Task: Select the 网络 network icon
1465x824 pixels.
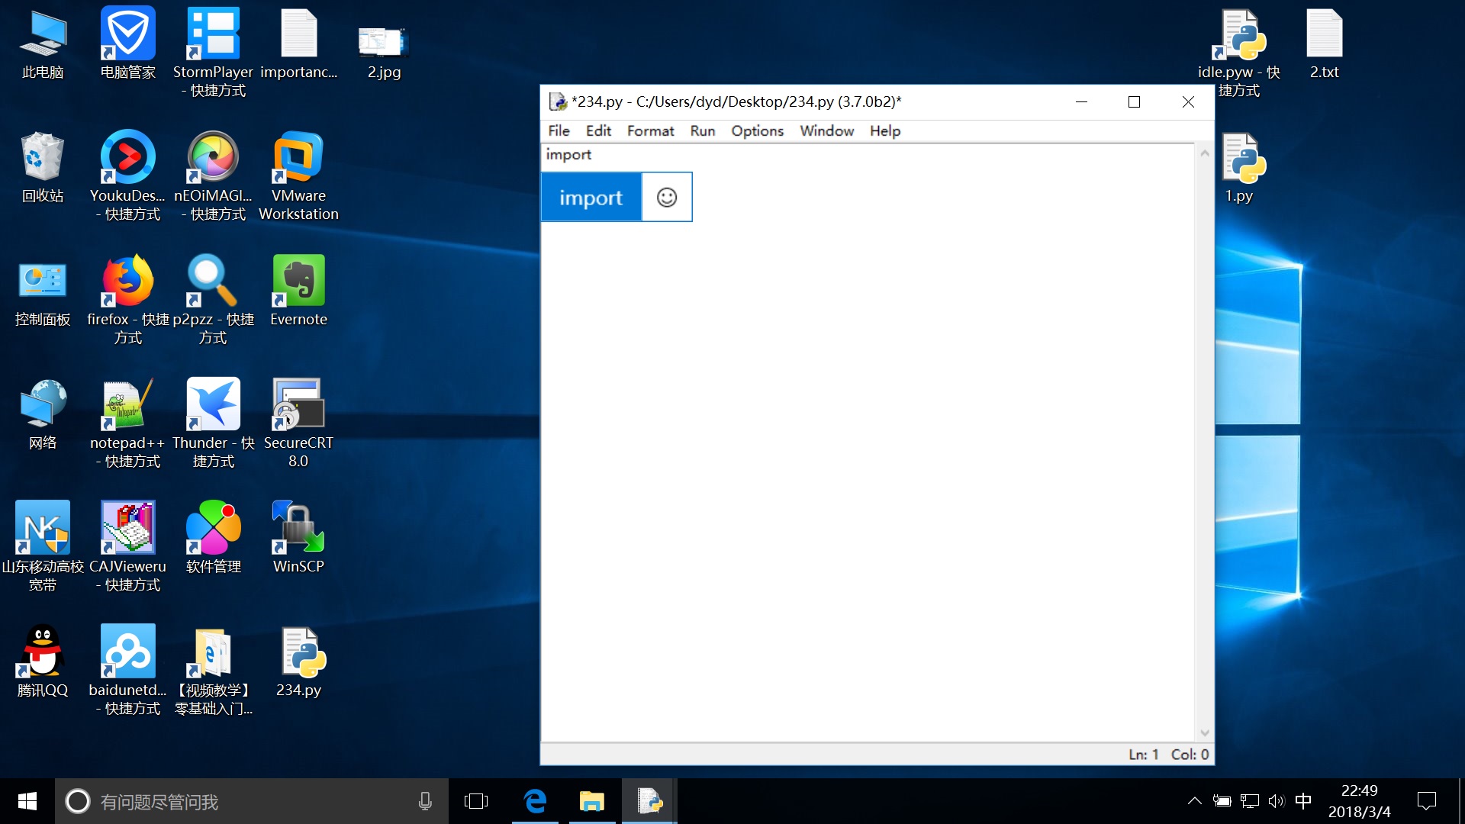Action: tap(43, 416)
